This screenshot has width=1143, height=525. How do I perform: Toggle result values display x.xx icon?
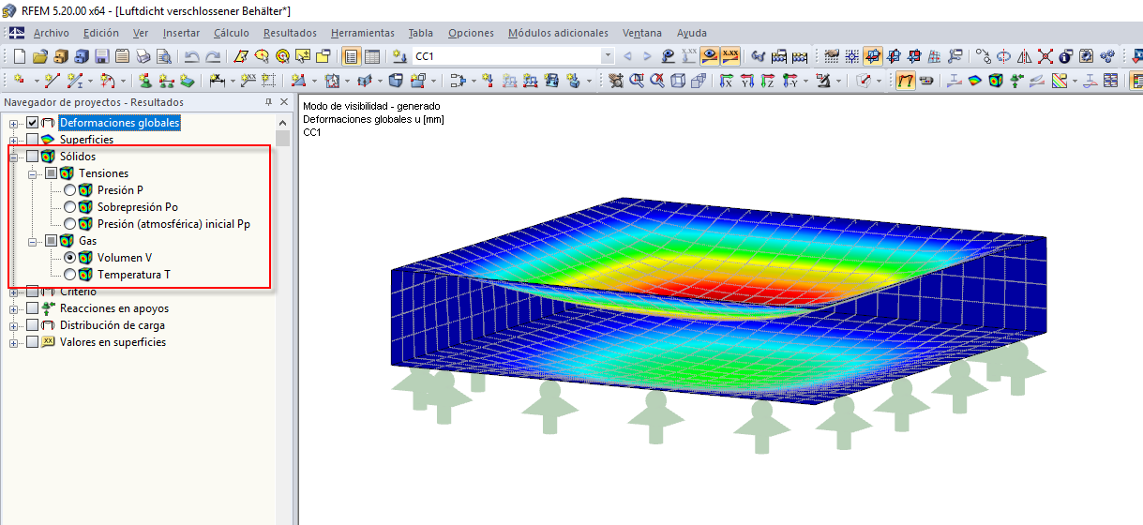coord(730,56)
